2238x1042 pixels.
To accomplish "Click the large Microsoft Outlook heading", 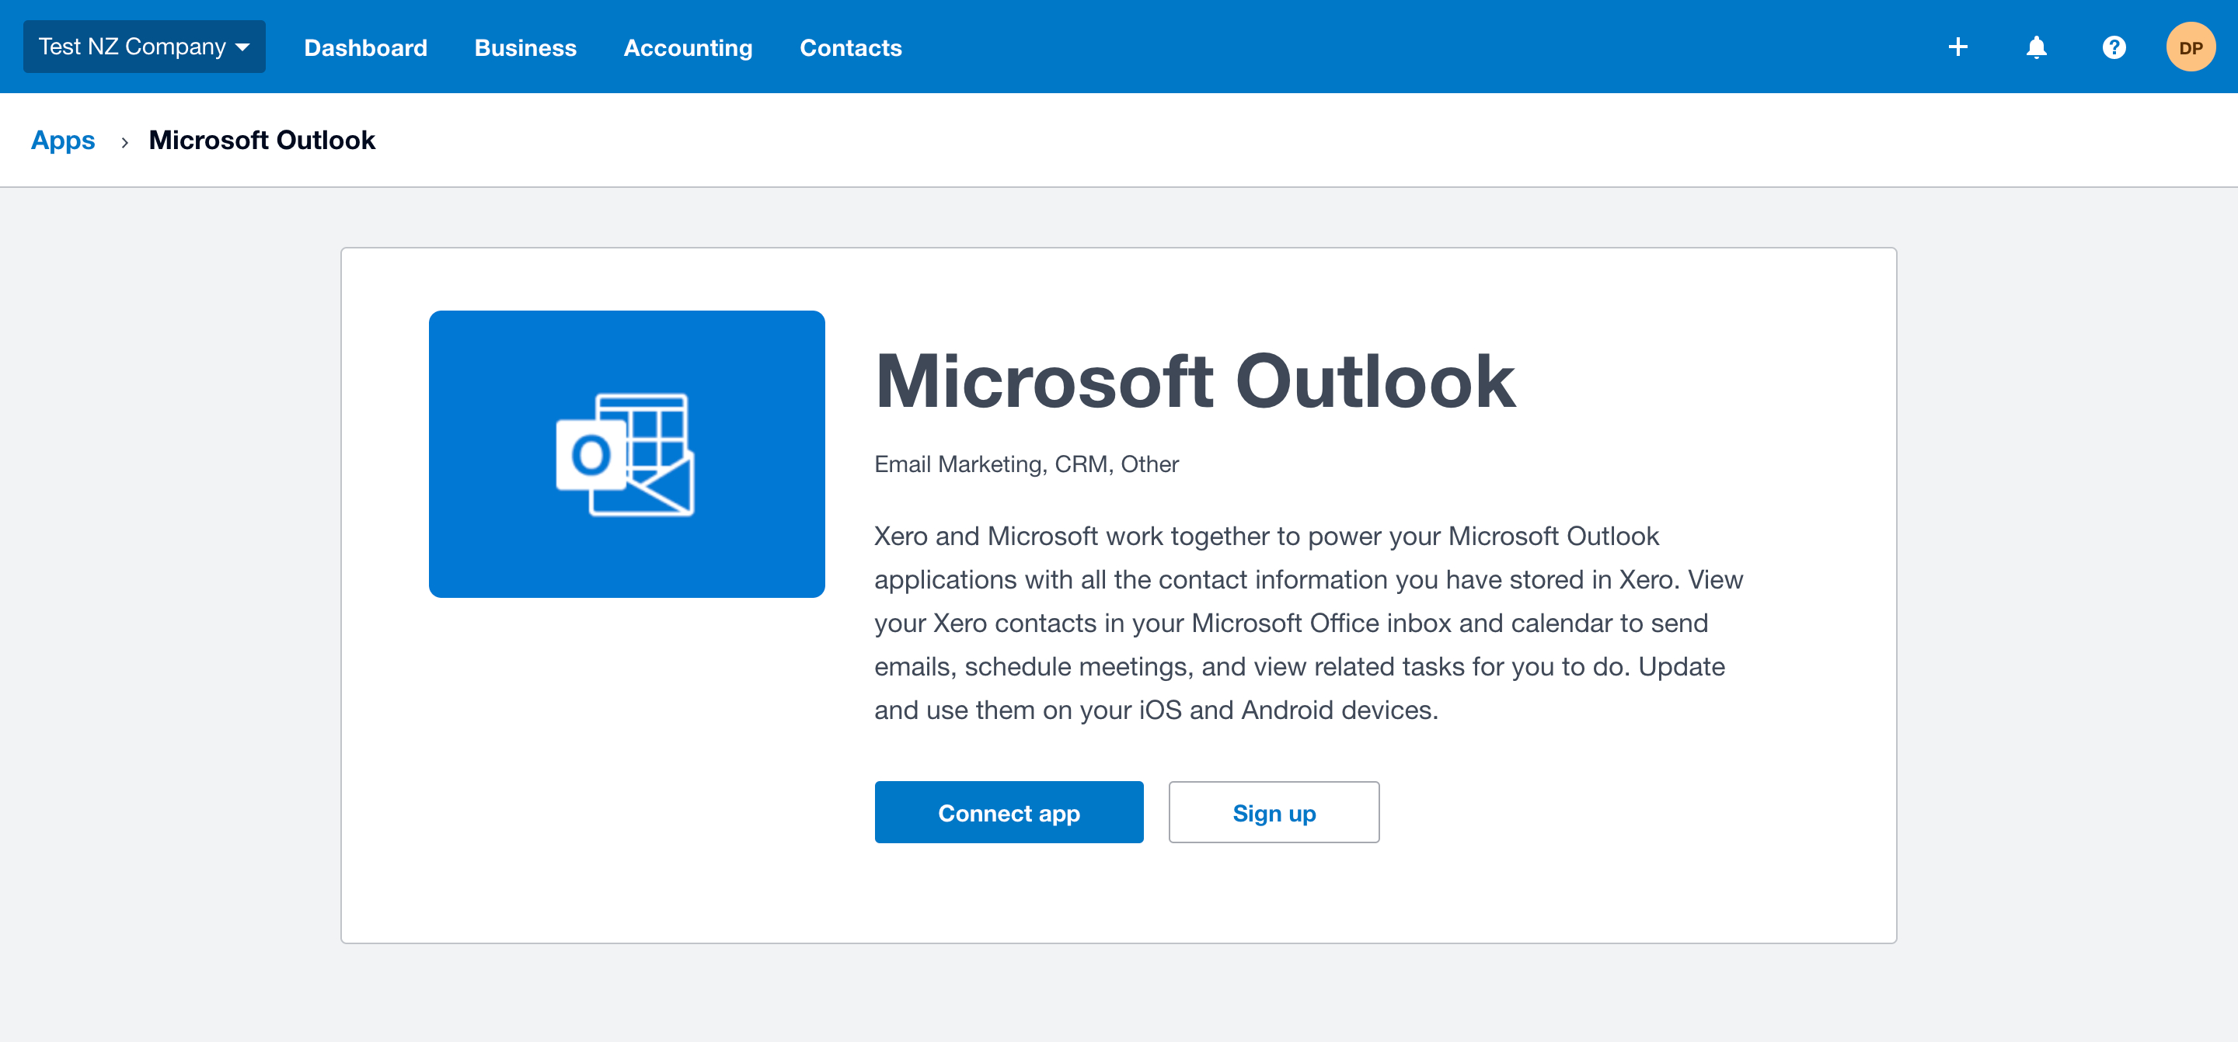I will 1194,381.
